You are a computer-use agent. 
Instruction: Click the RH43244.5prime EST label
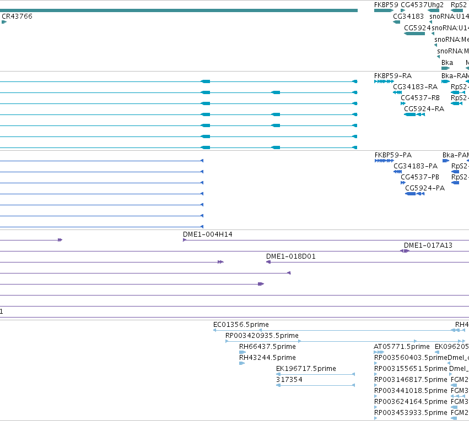(267, 358)
